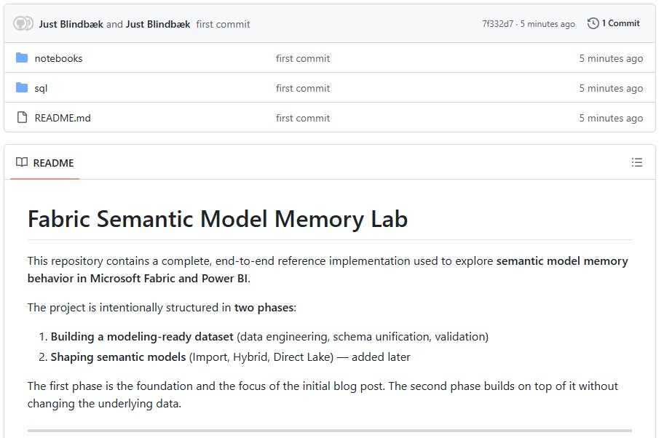Click first commit on the notebooks row

(x=303, y=58)
